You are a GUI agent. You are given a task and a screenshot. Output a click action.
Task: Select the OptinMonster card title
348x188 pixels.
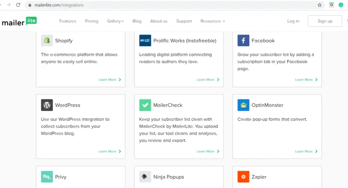pyautogui.click(x=267, y=105)
